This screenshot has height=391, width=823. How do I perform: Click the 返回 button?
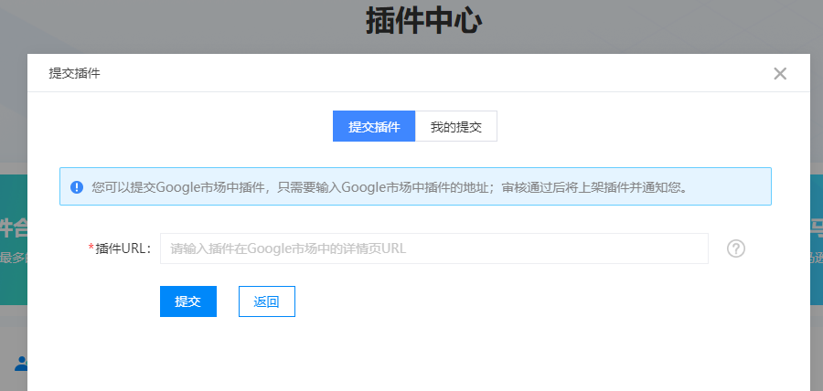266,301
